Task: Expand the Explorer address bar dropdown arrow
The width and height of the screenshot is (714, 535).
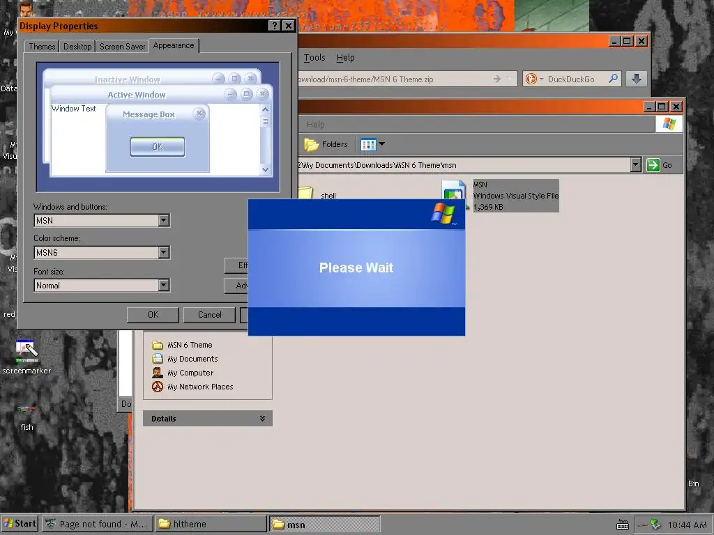Action: pyautogui.click(x=636, y=165)
